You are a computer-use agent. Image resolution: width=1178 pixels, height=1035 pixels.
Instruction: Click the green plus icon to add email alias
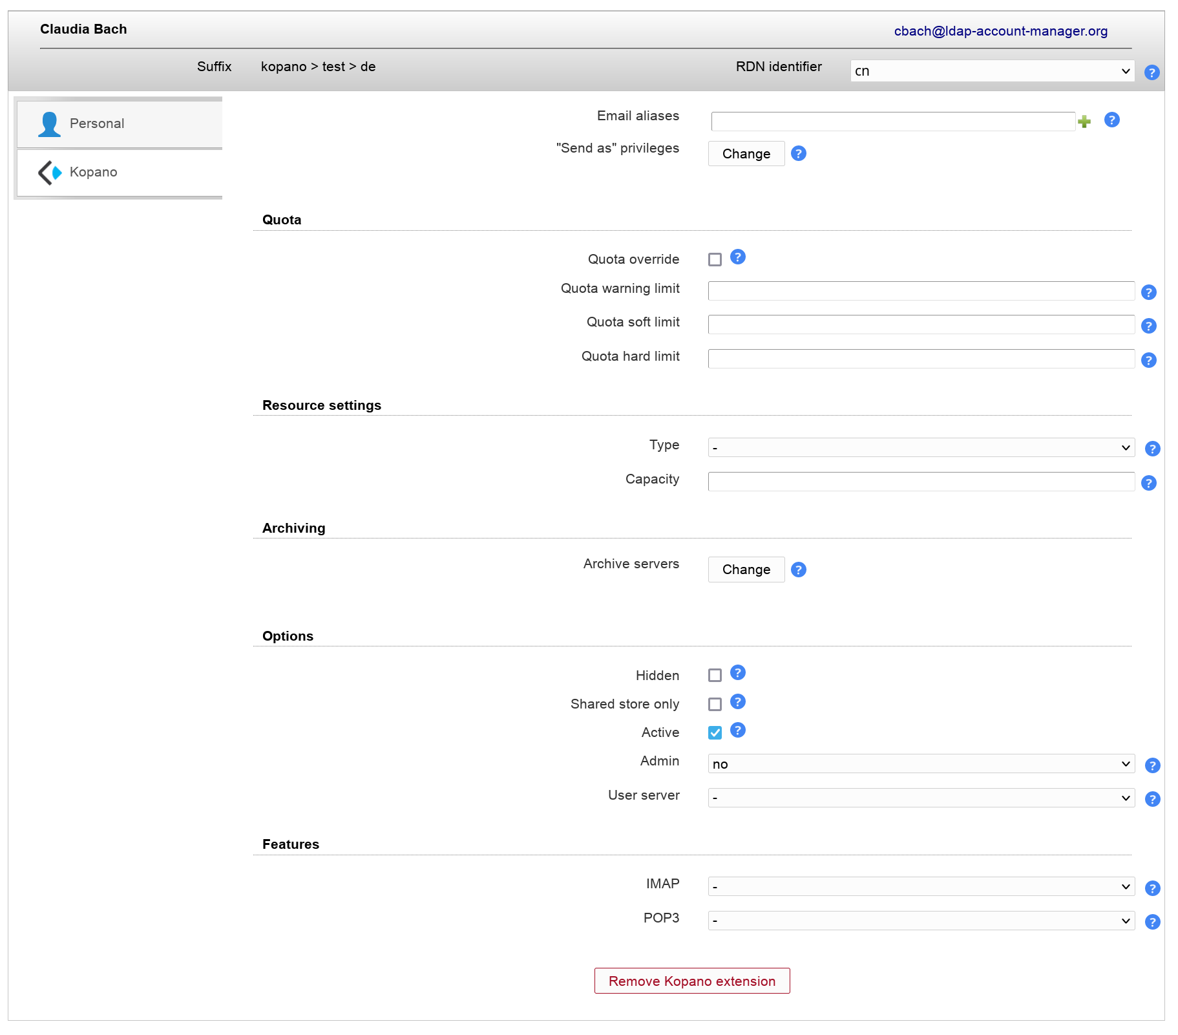1084,122
